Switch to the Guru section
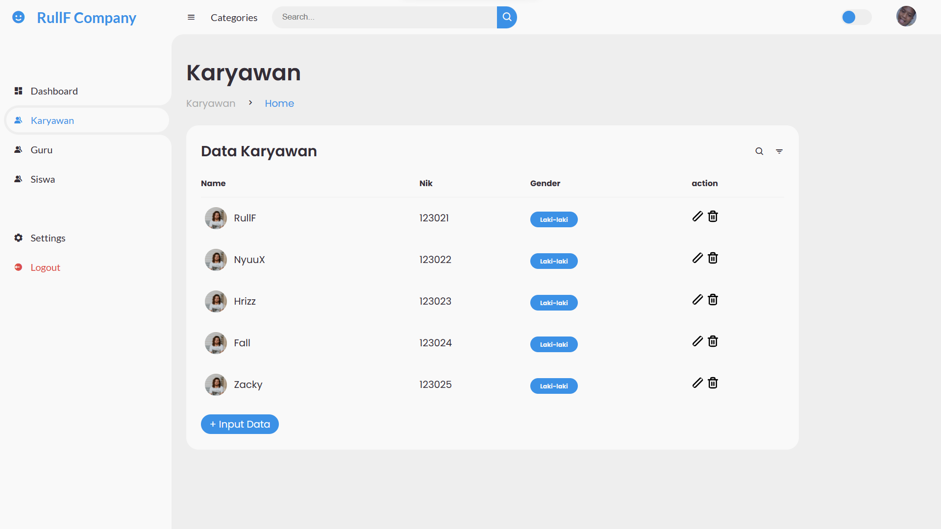The image size is (941, 529). pos(41,150)
